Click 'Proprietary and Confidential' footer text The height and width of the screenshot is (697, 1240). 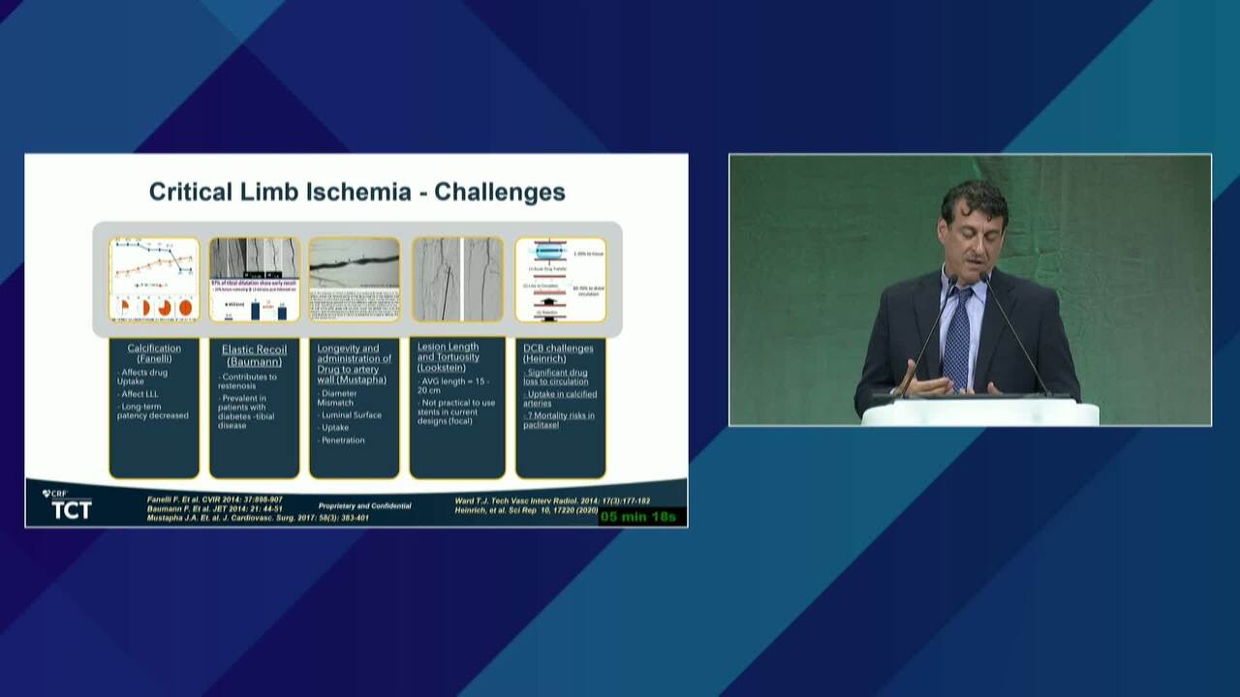pos(364,505)
